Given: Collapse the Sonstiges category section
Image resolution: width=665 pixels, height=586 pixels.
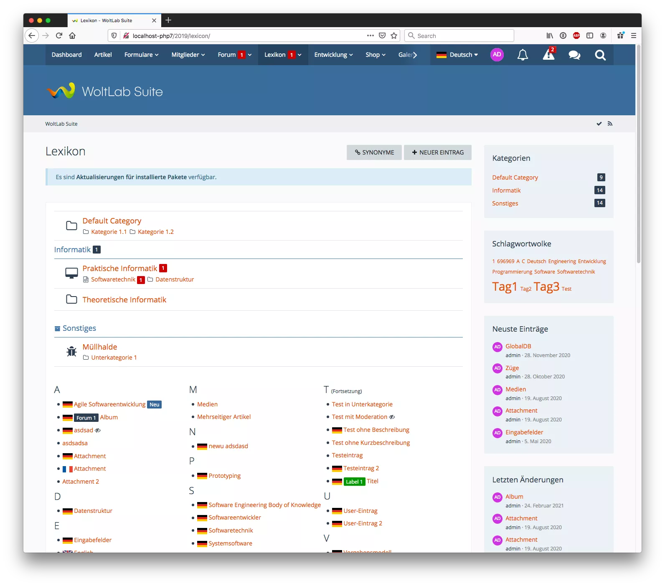Looking at the screenshot, I should click(x=57, y=329).
